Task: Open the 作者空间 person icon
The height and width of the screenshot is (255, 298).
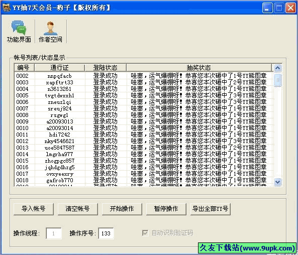Action: tap(50, 29)
